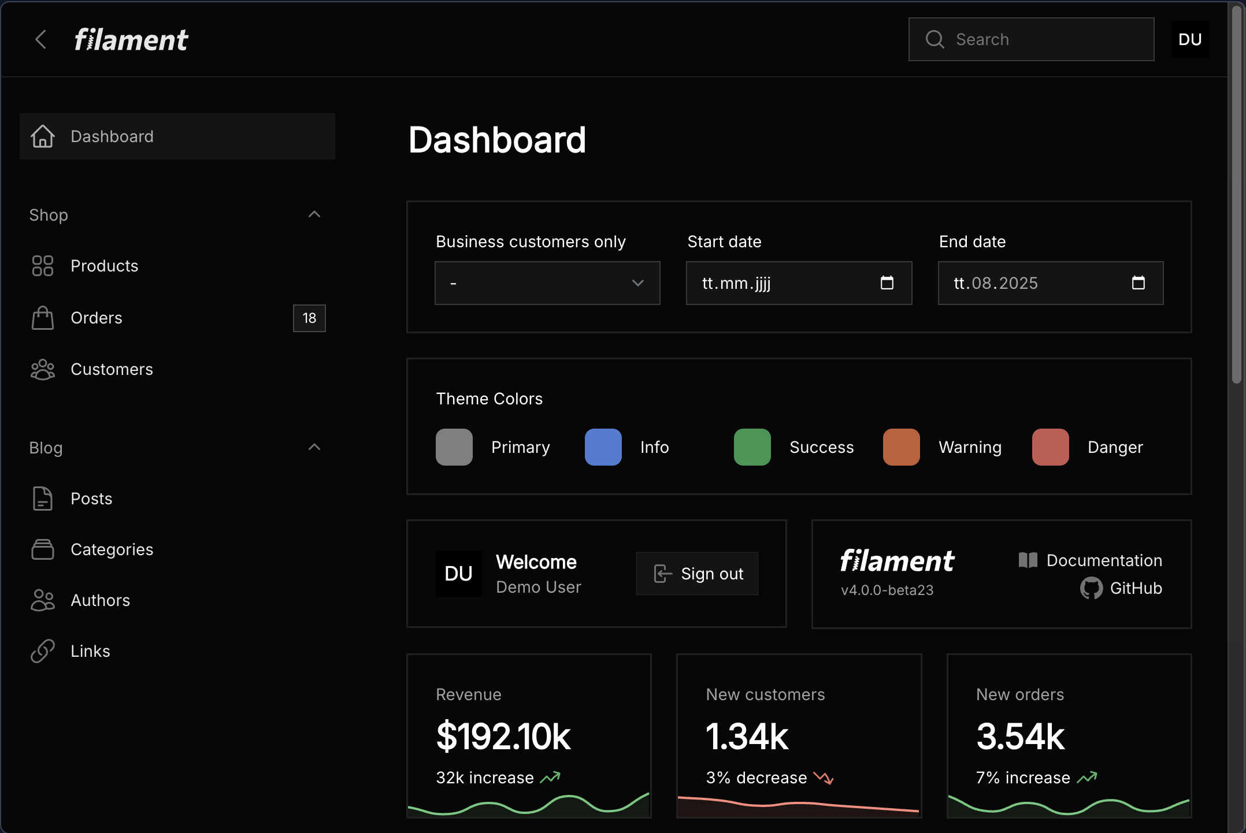This screenshot has height=833, width=1246.
Task: Click the back arrow beside filament logo
Action: click(40, 39)
